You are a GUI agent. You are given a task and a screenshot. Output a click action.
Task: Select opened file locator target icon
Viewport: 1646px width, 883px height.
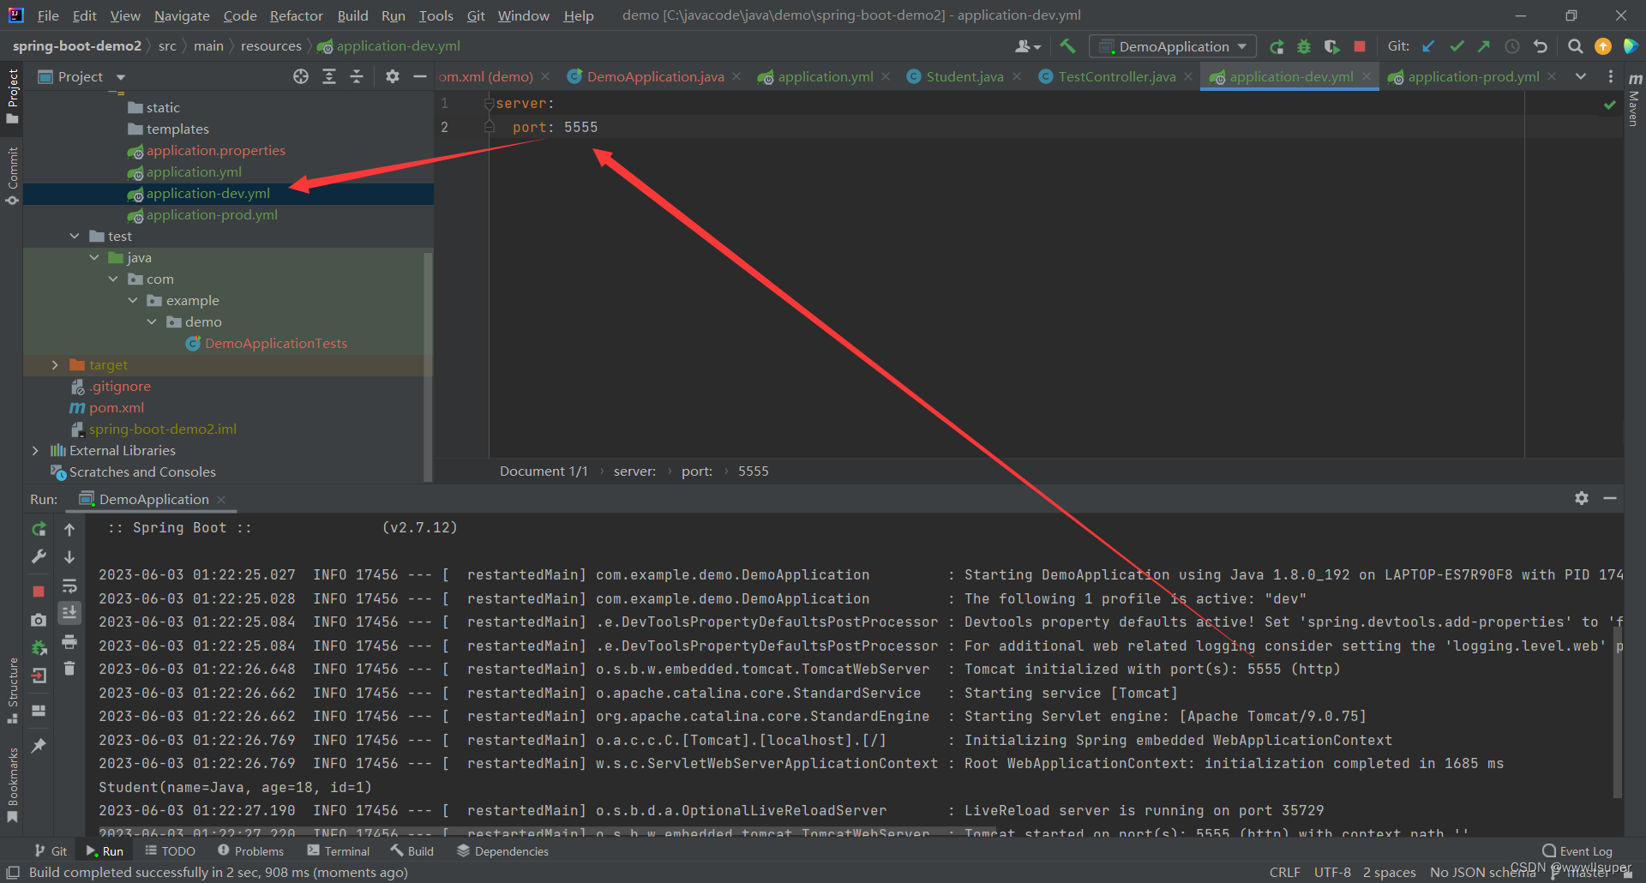(301, 76)
